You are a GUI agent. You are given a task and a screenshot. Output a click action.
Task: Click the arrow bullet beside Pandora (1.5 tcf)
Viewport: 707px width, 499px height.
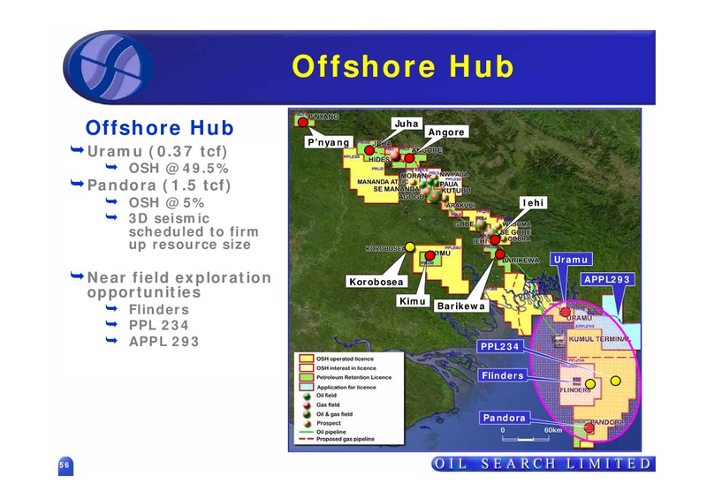click(x=77, y=183)
